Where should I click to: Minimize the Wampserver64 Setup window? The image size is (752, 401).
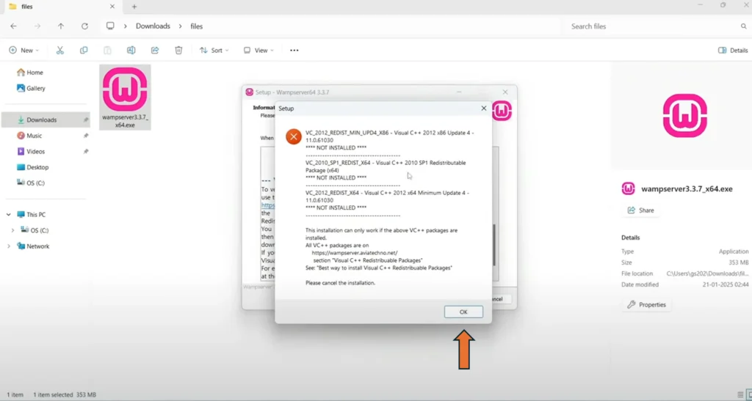(459, 92)
